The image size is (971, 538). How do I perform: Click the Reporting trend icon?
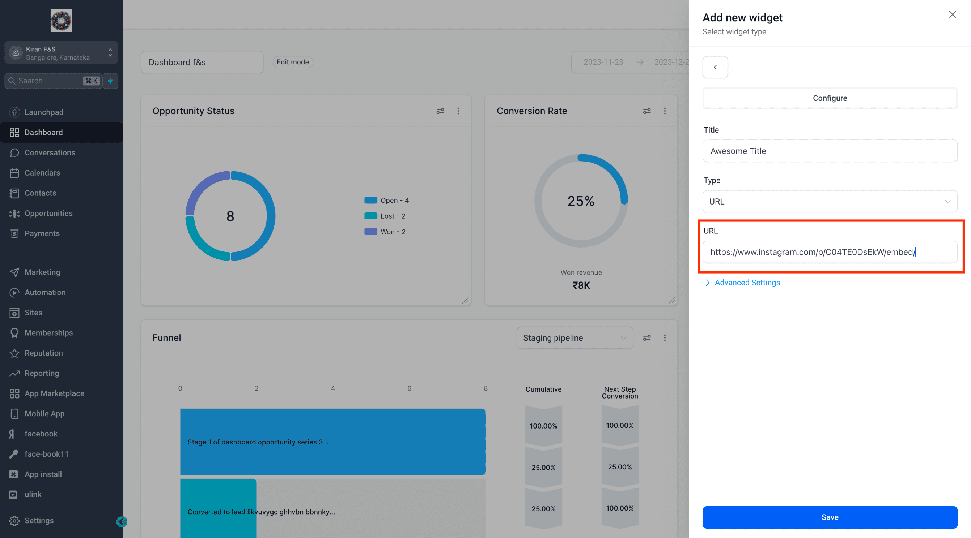coord(14,374)
